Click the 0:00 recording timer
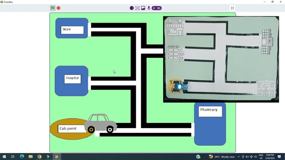 pyautogui.click(x=157, y=8)
